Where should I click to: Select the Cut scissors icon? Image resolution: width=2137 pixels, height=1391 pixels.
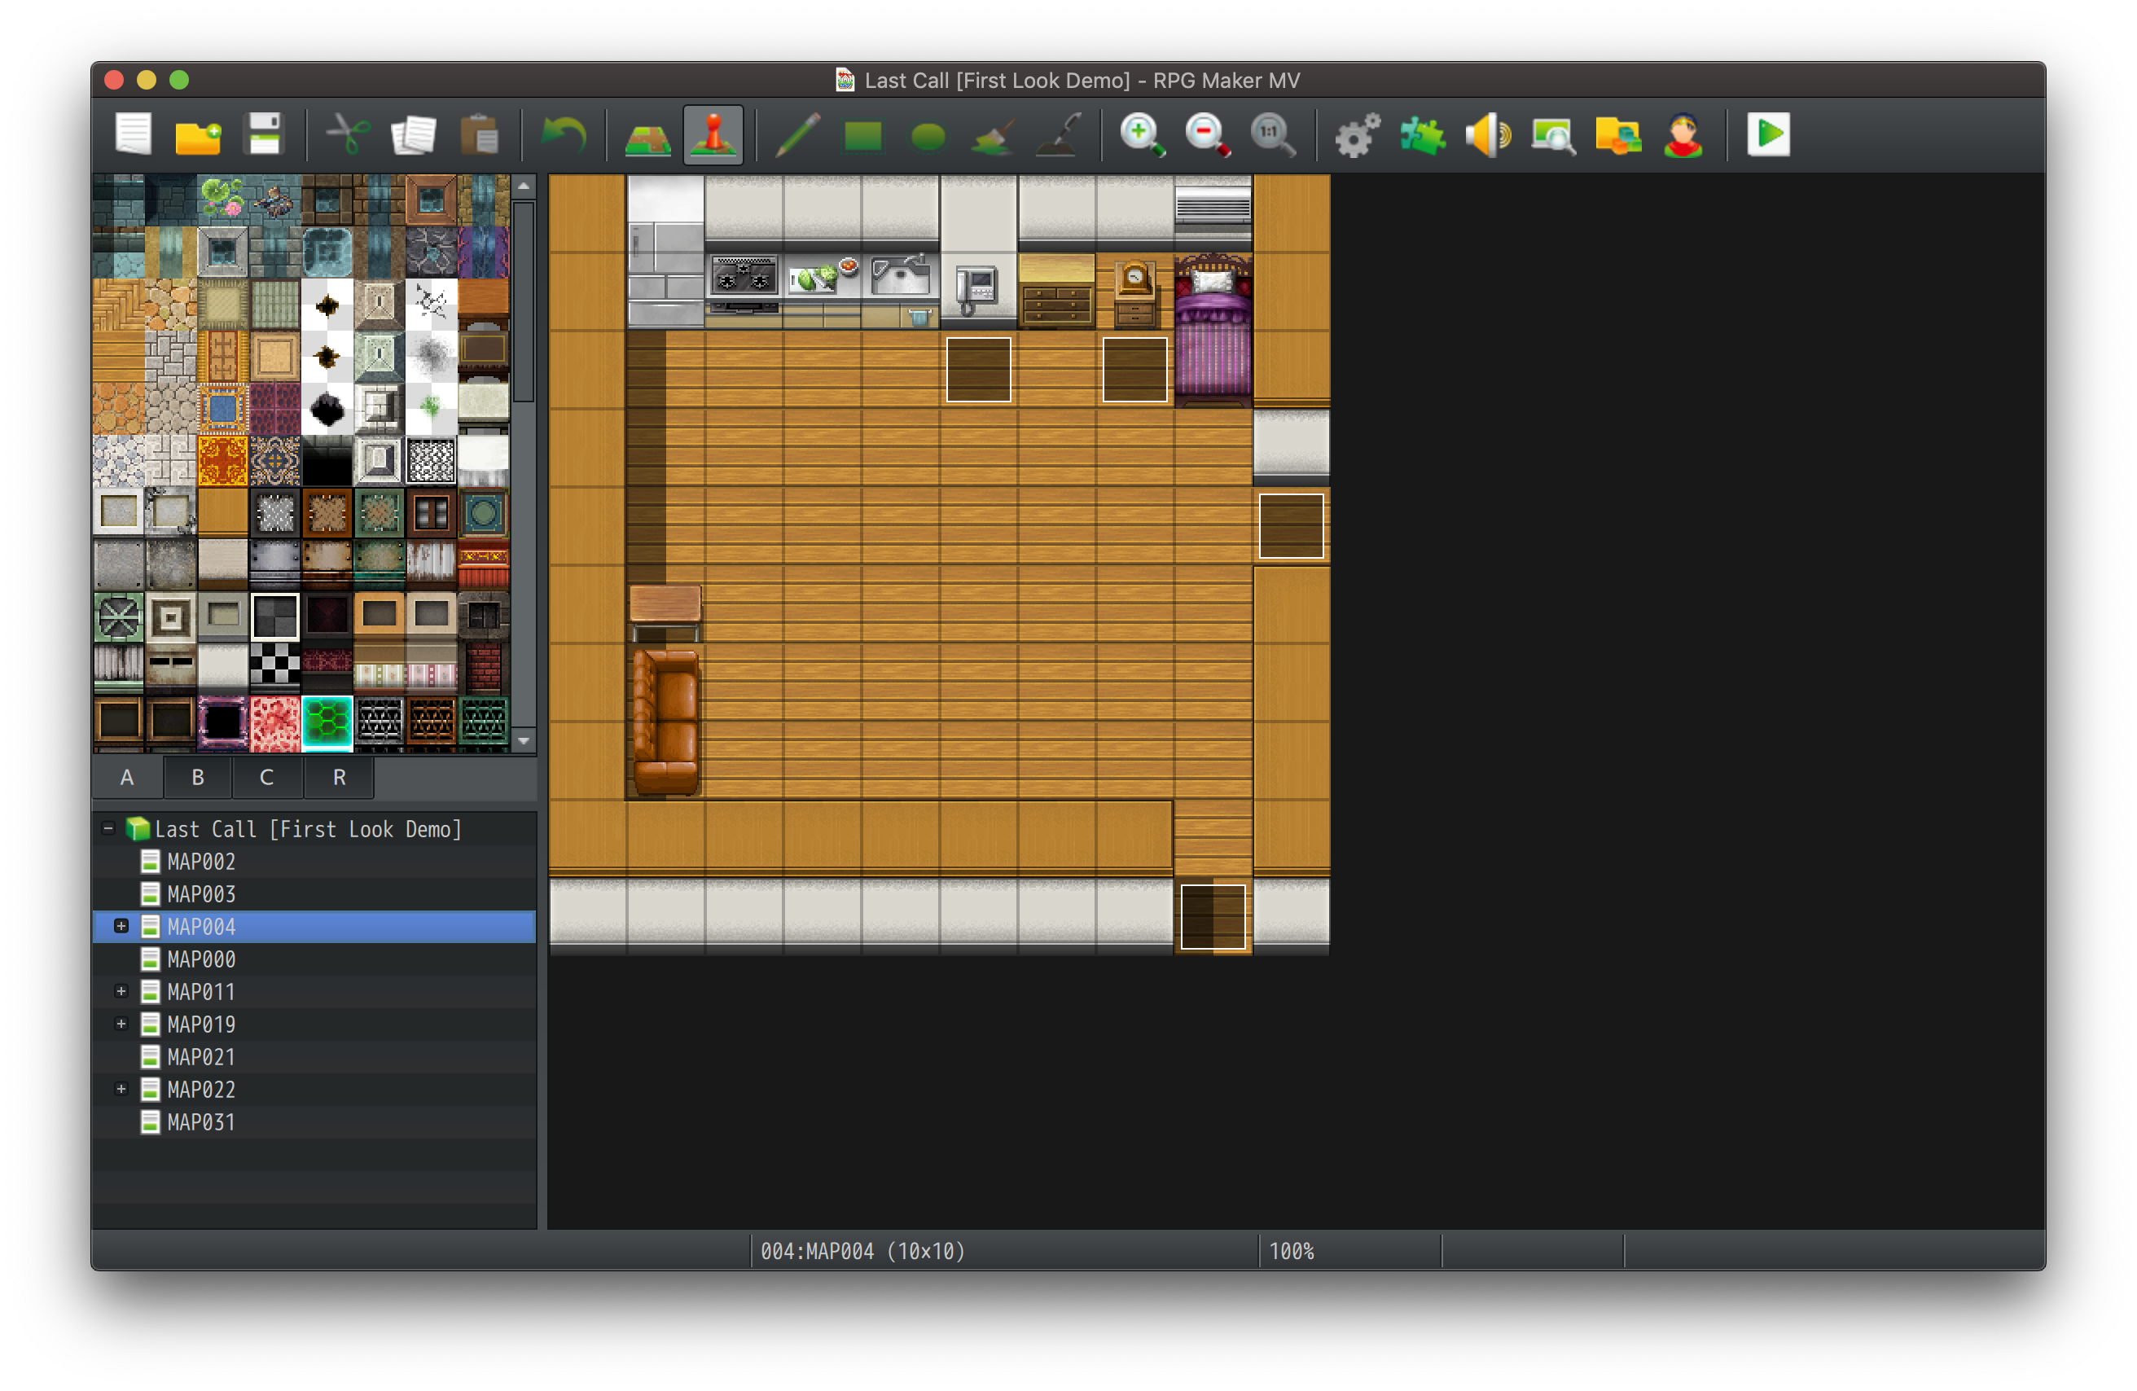[349, 135]
